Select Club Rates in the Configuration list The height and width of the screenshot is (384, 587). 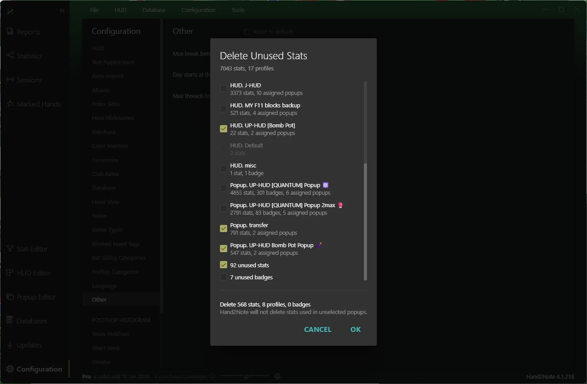point(106,174)
